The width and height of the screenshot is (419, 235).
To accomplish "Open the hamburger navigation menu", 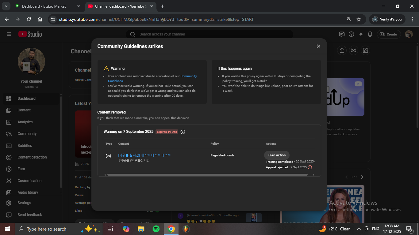I will [x=9, y=34].
